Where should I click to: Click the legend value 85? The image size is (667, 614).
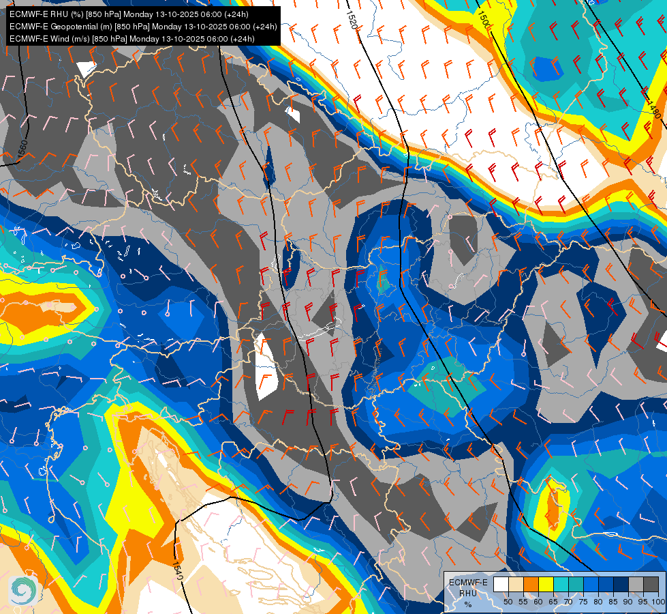click(x=613, y=602)
